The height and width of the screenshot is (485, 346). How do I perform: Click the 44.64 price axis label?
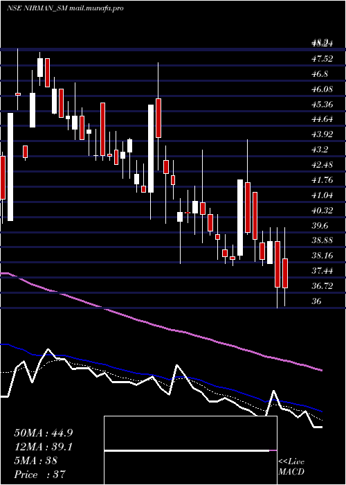pyautogui.click(x=322, y=119)
